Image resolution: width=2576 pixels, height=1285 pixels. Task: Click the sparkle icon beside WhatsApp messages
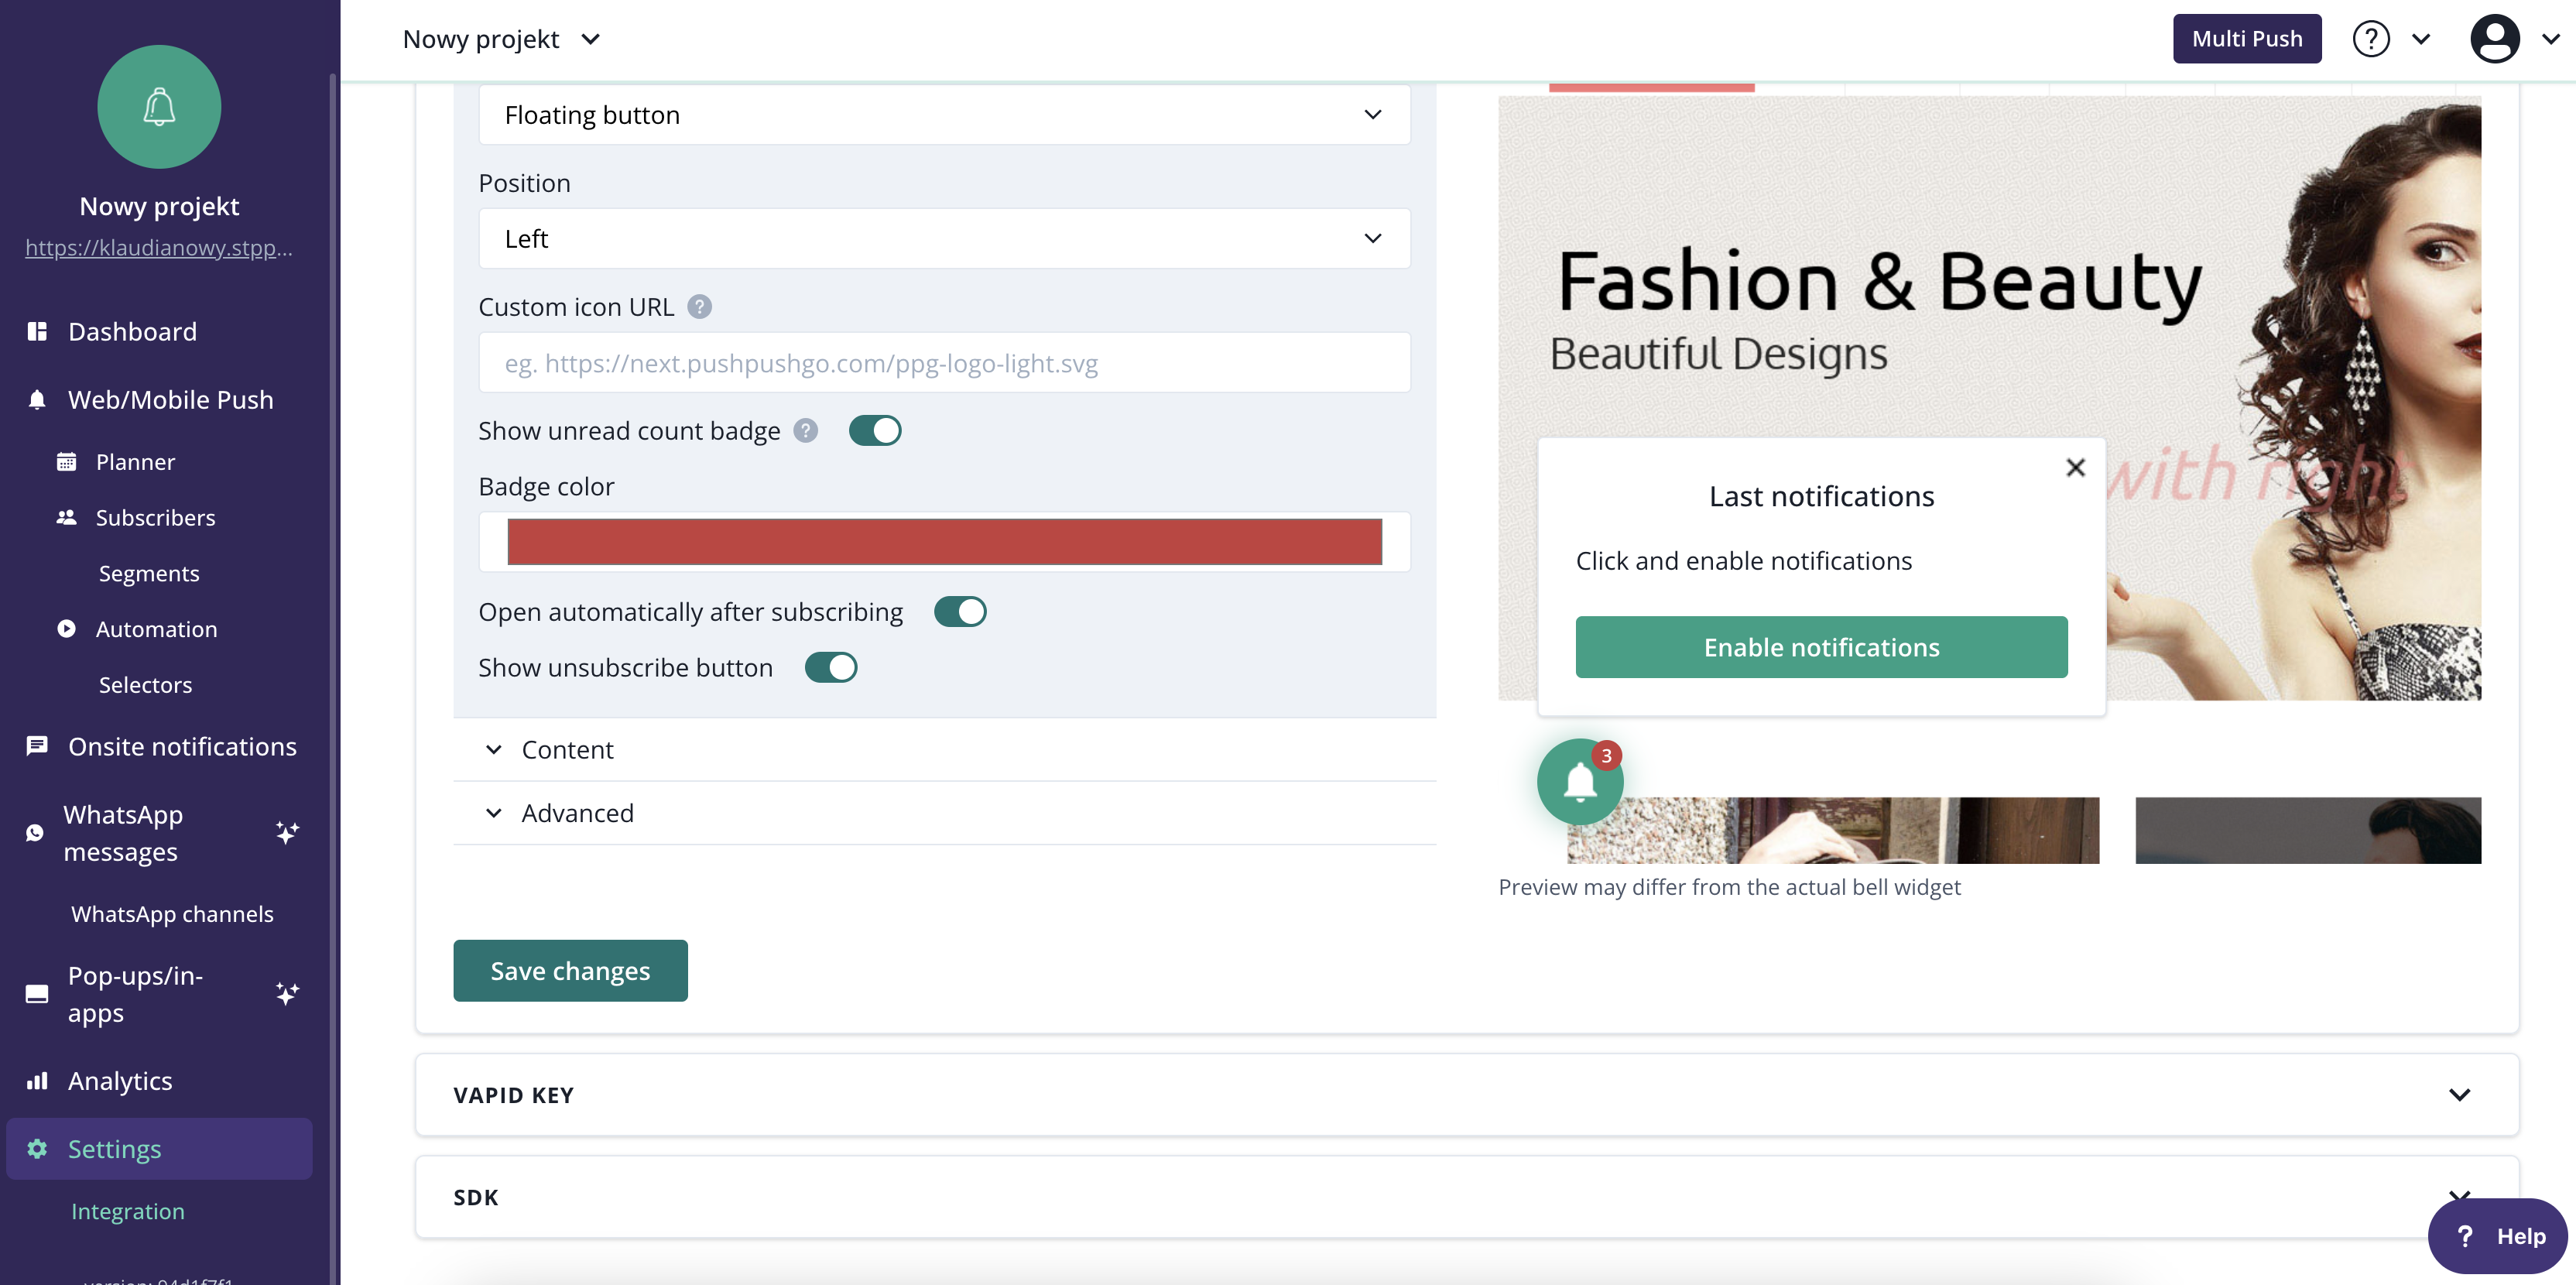click(287, 832)
